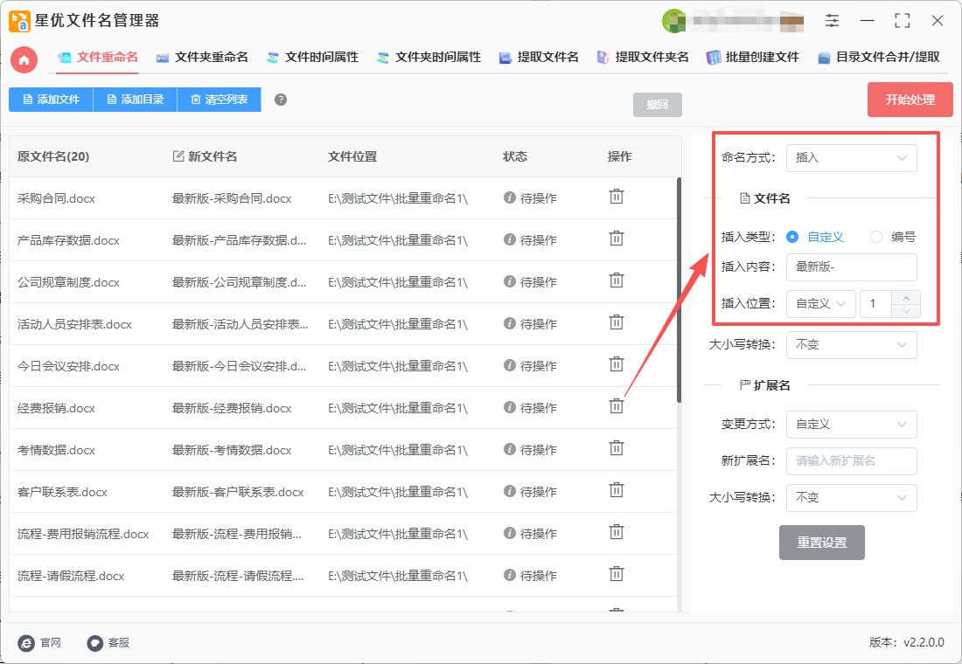962x664 pixels.
Task: Start processing with 开始处理 button
Action: click(x=910, y=100)
